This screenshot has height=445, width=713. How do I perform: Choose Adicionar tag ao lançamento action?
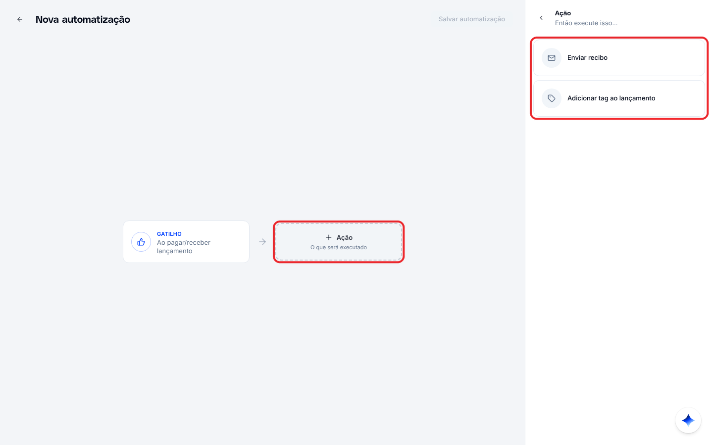pos(619,98)
